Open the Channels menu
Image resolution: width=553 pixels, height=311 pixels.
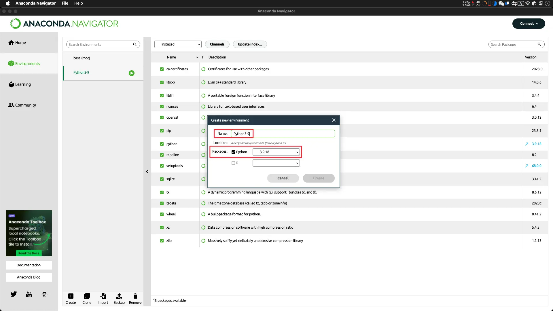click(217, 44)
